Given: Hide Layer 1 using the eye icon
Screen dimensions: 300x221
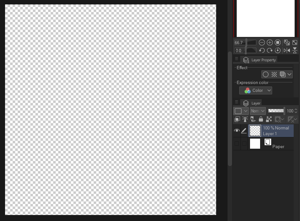Looking at the screenshot, I should (x=237, y=131).
